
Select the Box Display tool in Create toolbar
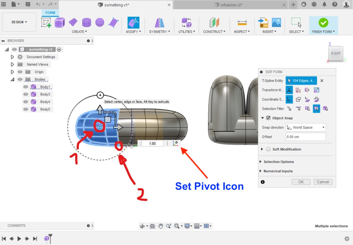[x=60, y=22]
